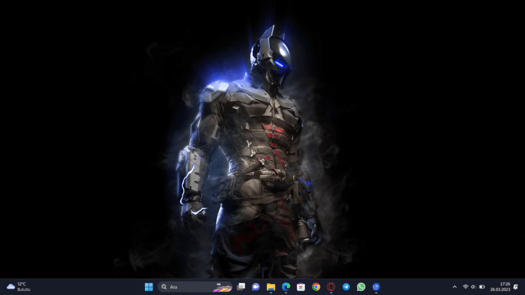Viewport: 525px width, 295px height.
Task: Open the Windows Start menu
Action: (149, 287)
